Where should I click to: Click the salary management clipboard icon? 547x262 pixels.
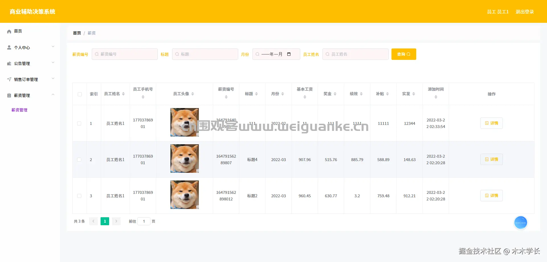click(x=9, y=96)
